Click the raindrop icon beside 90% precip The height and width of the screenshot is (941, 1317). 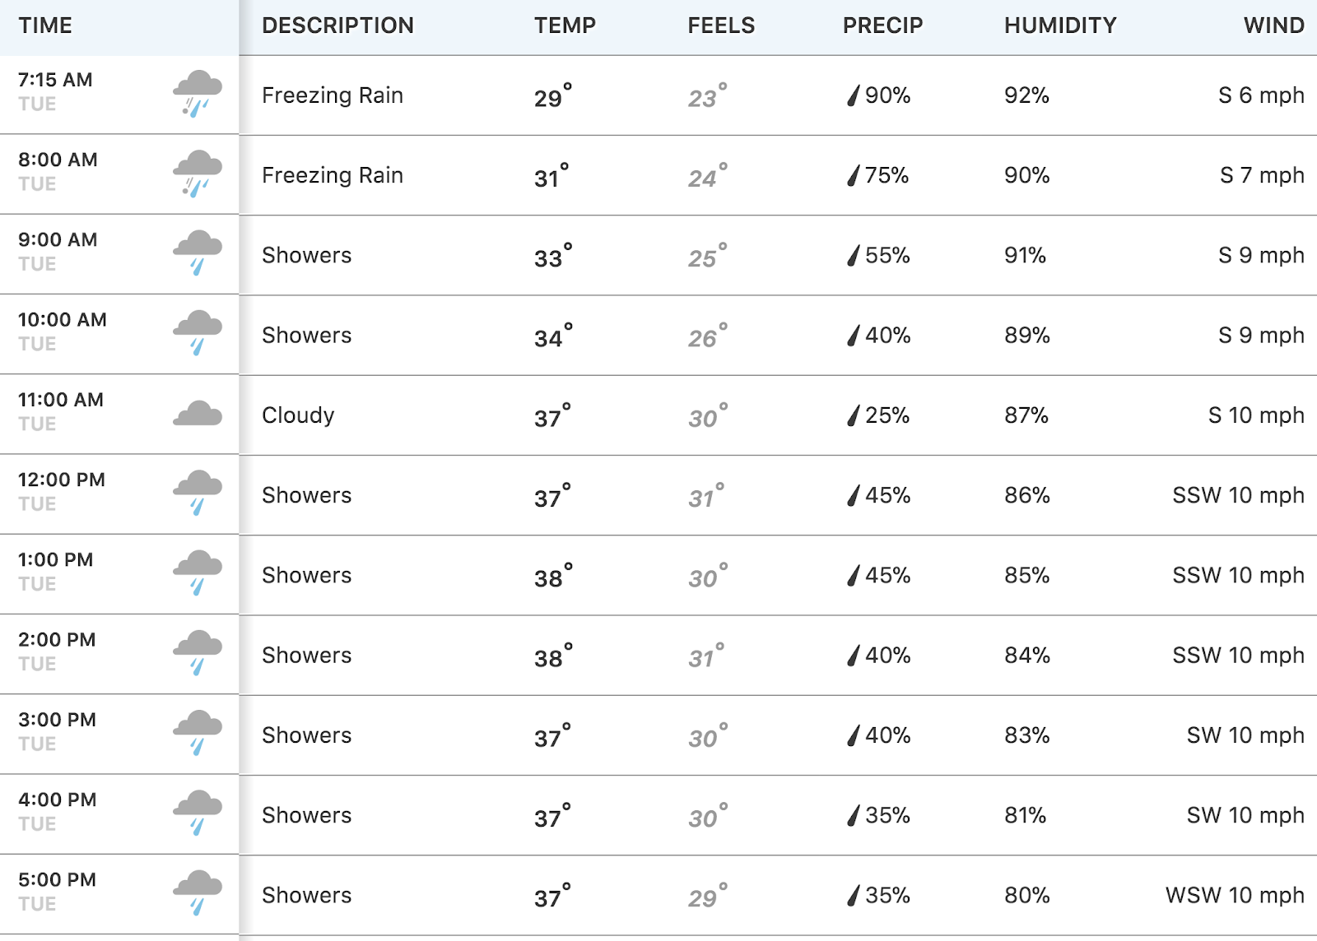pos(854,95)
